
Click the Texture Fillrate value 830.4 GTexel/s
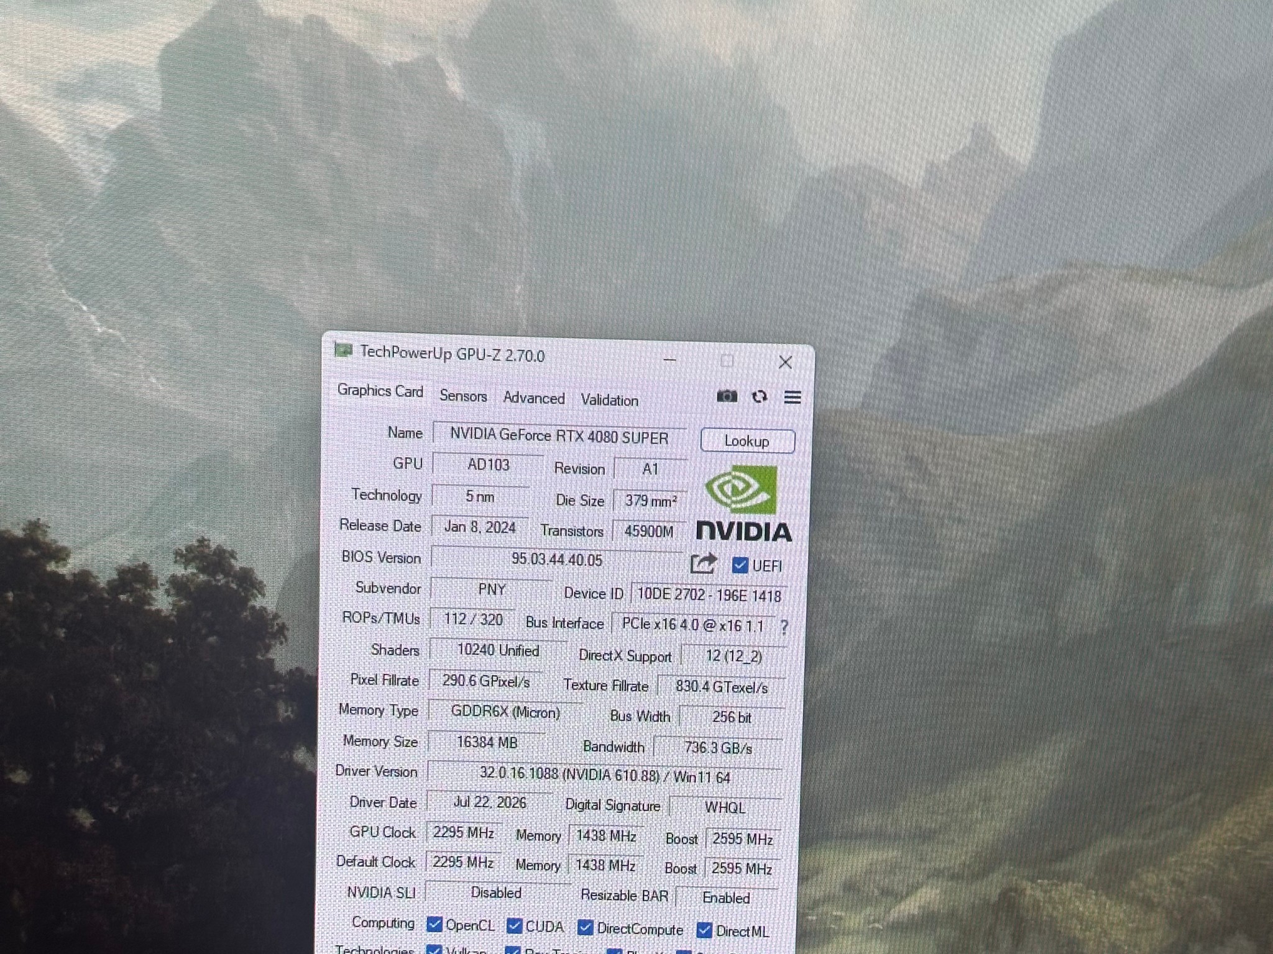[722, 687]
